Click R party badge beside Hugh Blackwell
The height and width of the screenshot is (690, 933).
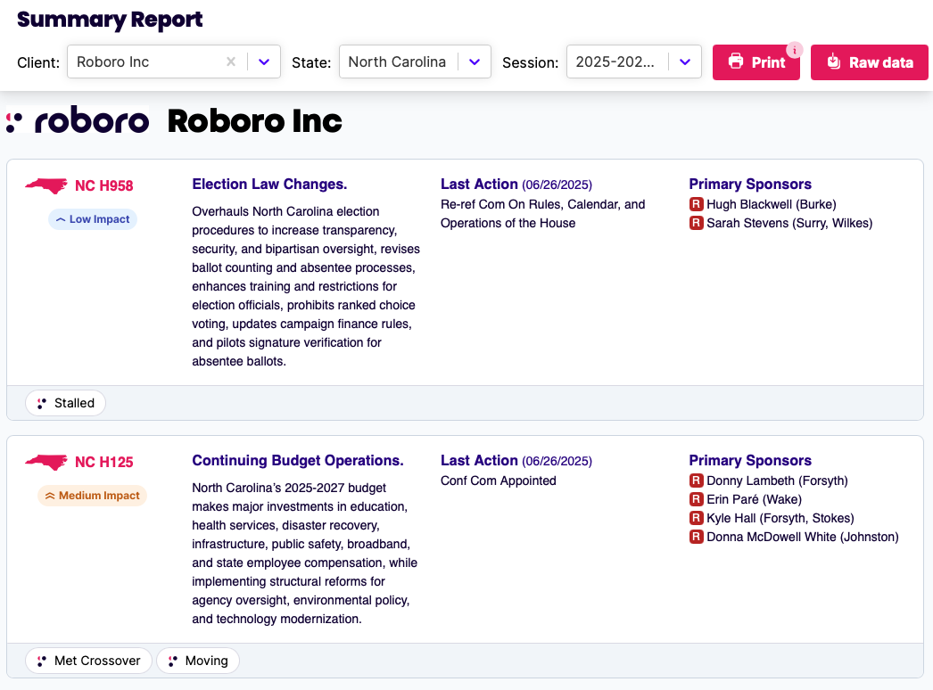(x=696, y=205)
